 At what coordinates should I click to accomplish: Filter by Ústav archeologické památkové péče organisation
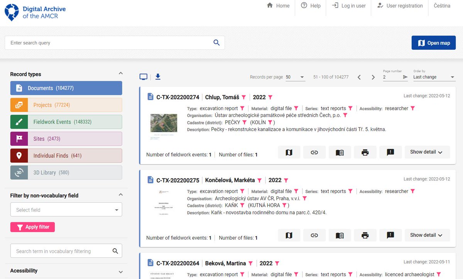[345, 116]
